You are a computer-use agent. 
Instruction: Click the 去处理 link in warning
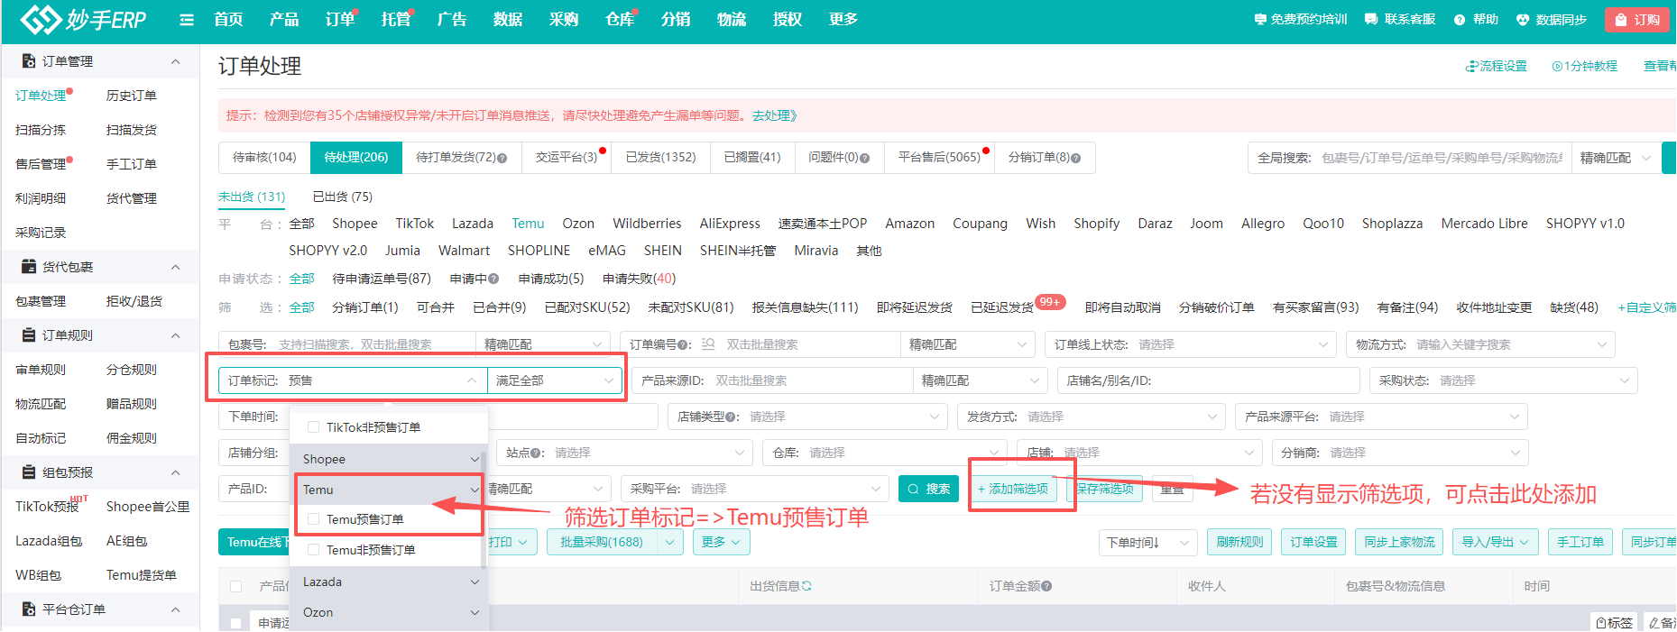pos(774,115)
